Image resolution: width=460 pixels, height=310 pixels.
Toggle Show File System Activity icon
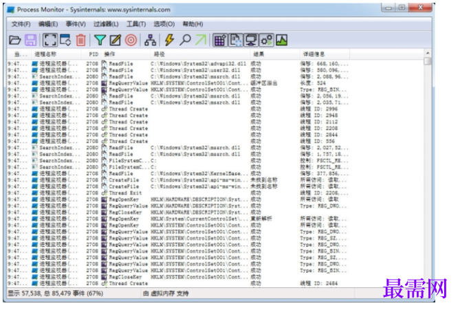pos(236,40)
